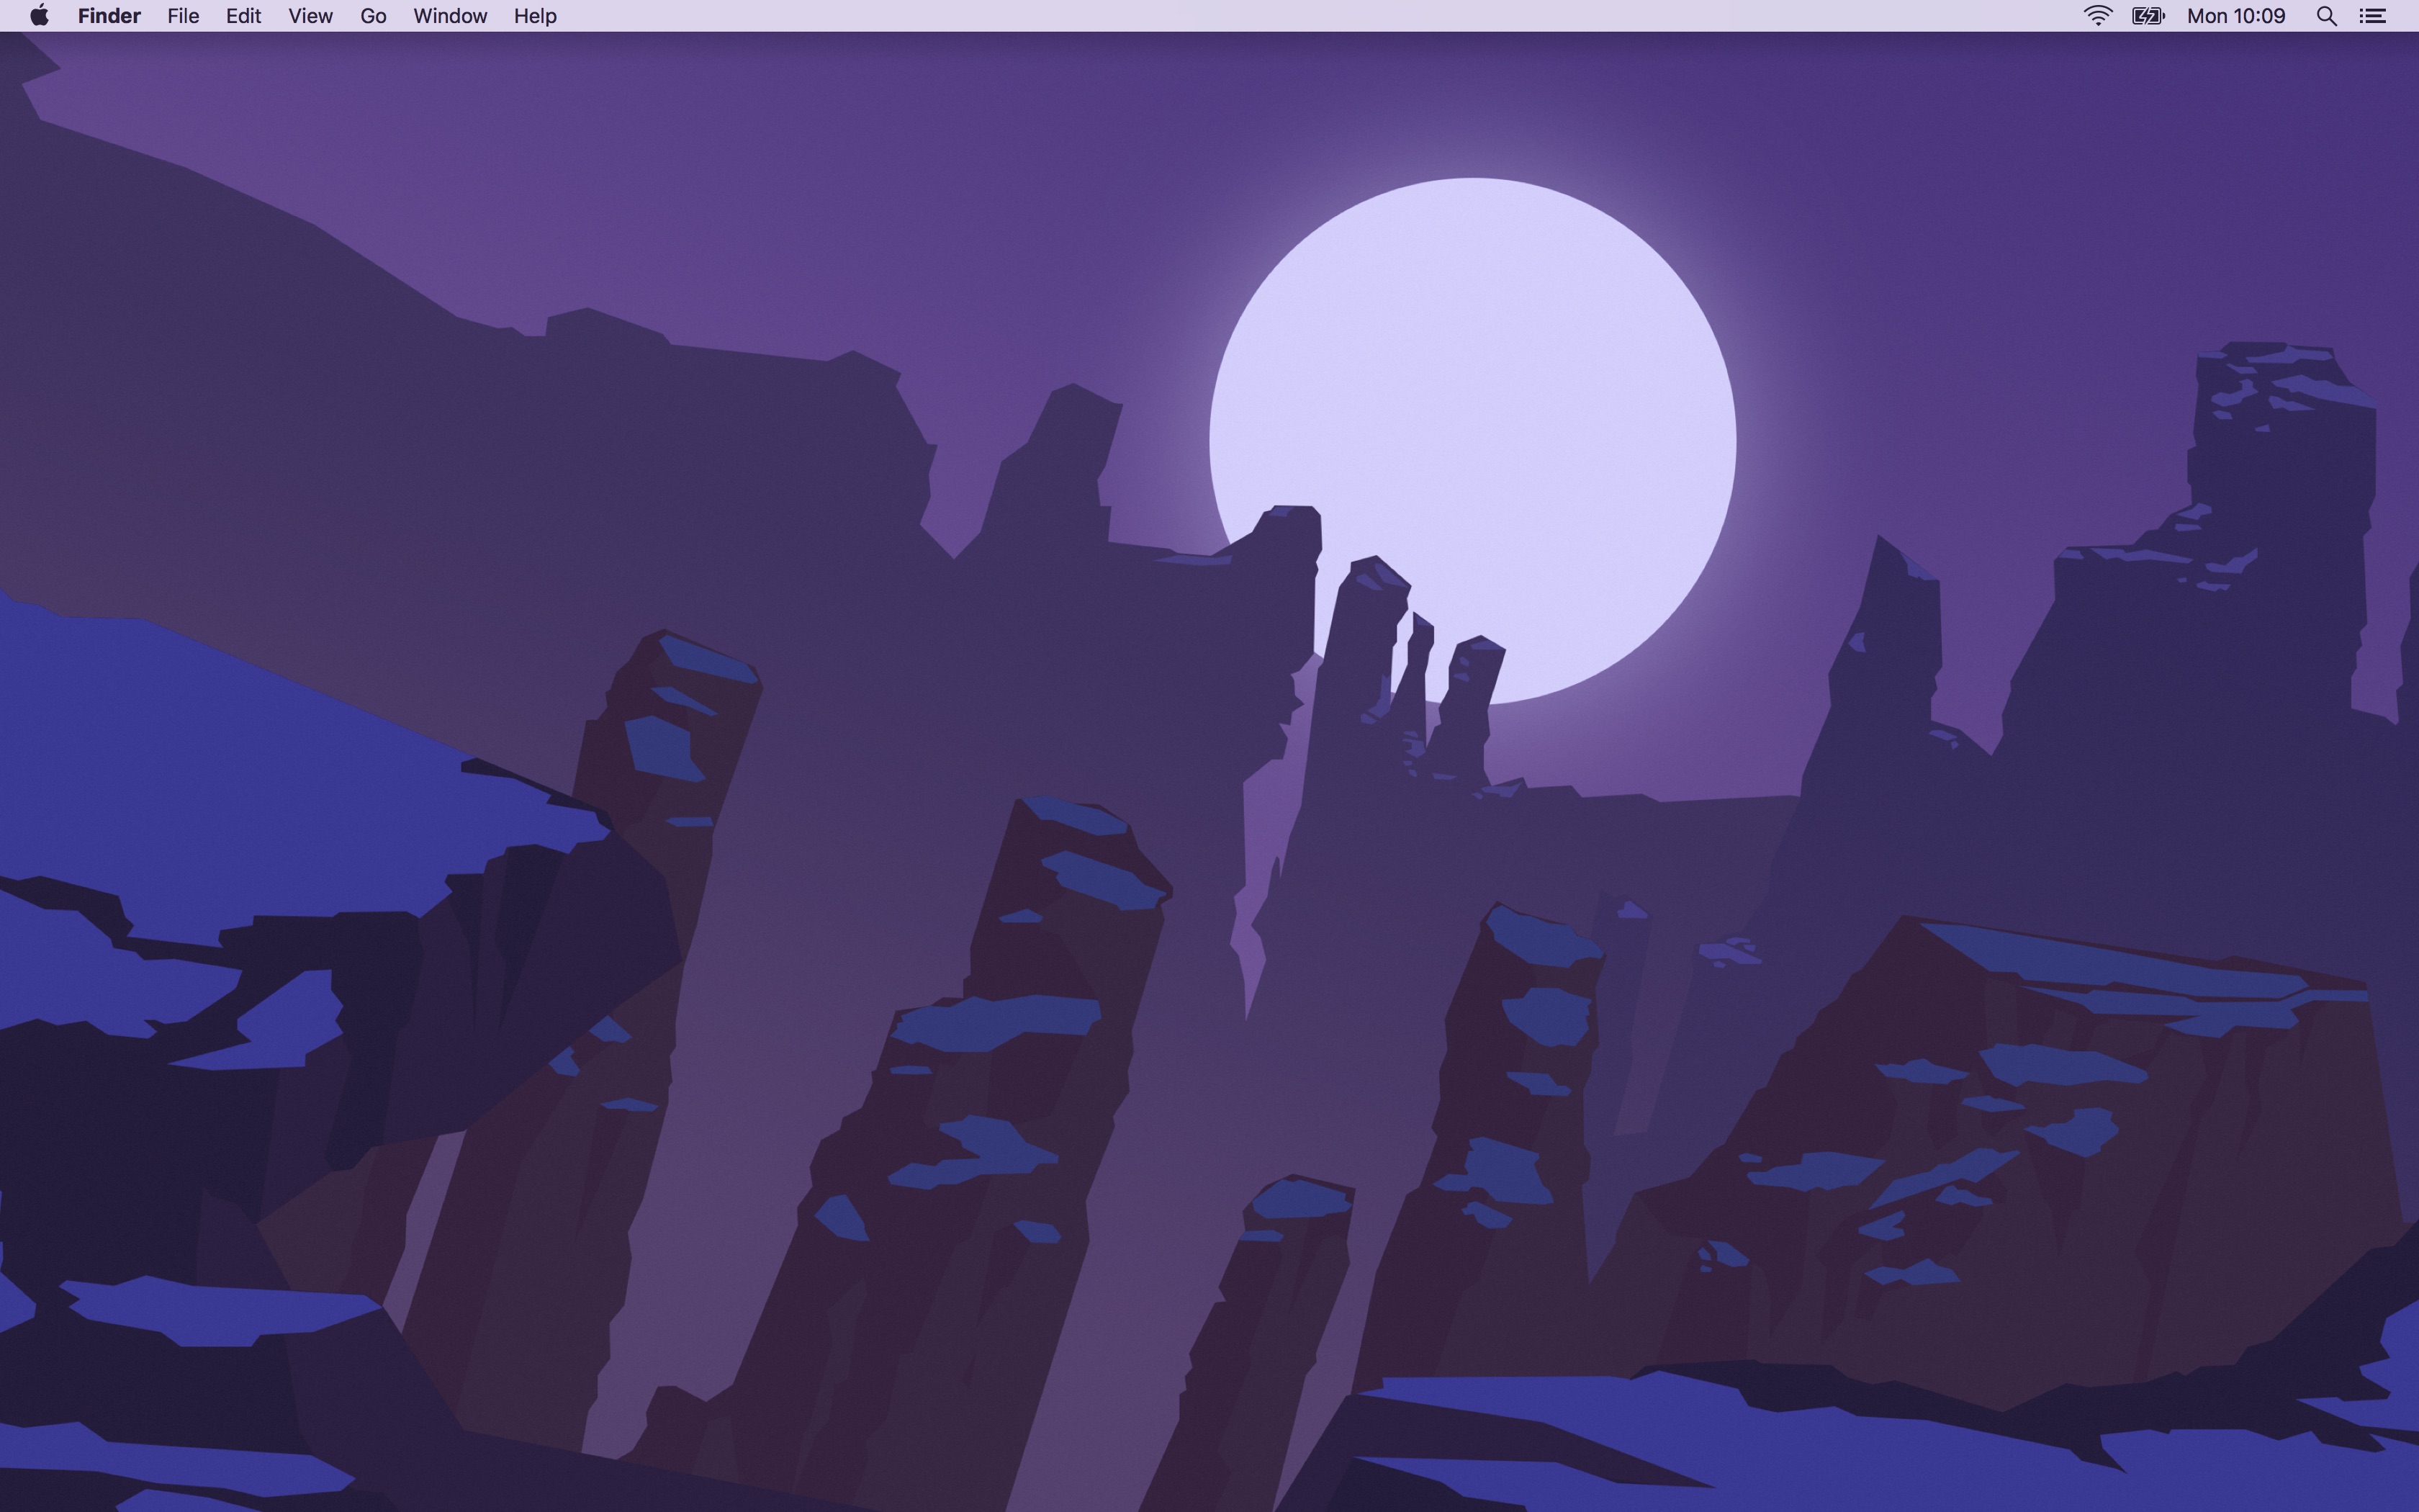Click the battery charging status icon
This screenshot has width=2419, height=1512.
point(2147,16)
